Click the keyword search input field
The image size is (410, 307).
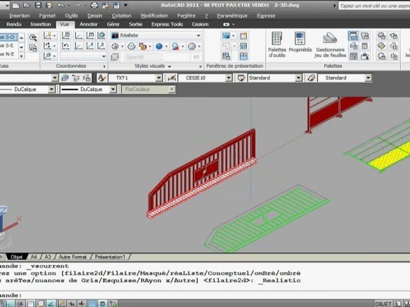pyautogui.click(x=374, y=6)
